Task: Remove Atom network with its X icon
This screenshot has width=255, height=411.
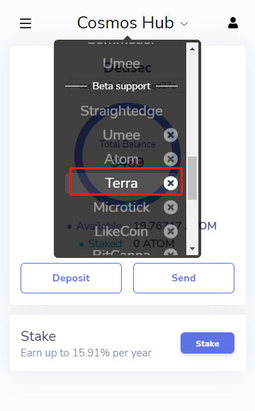Action: point(171,159)
